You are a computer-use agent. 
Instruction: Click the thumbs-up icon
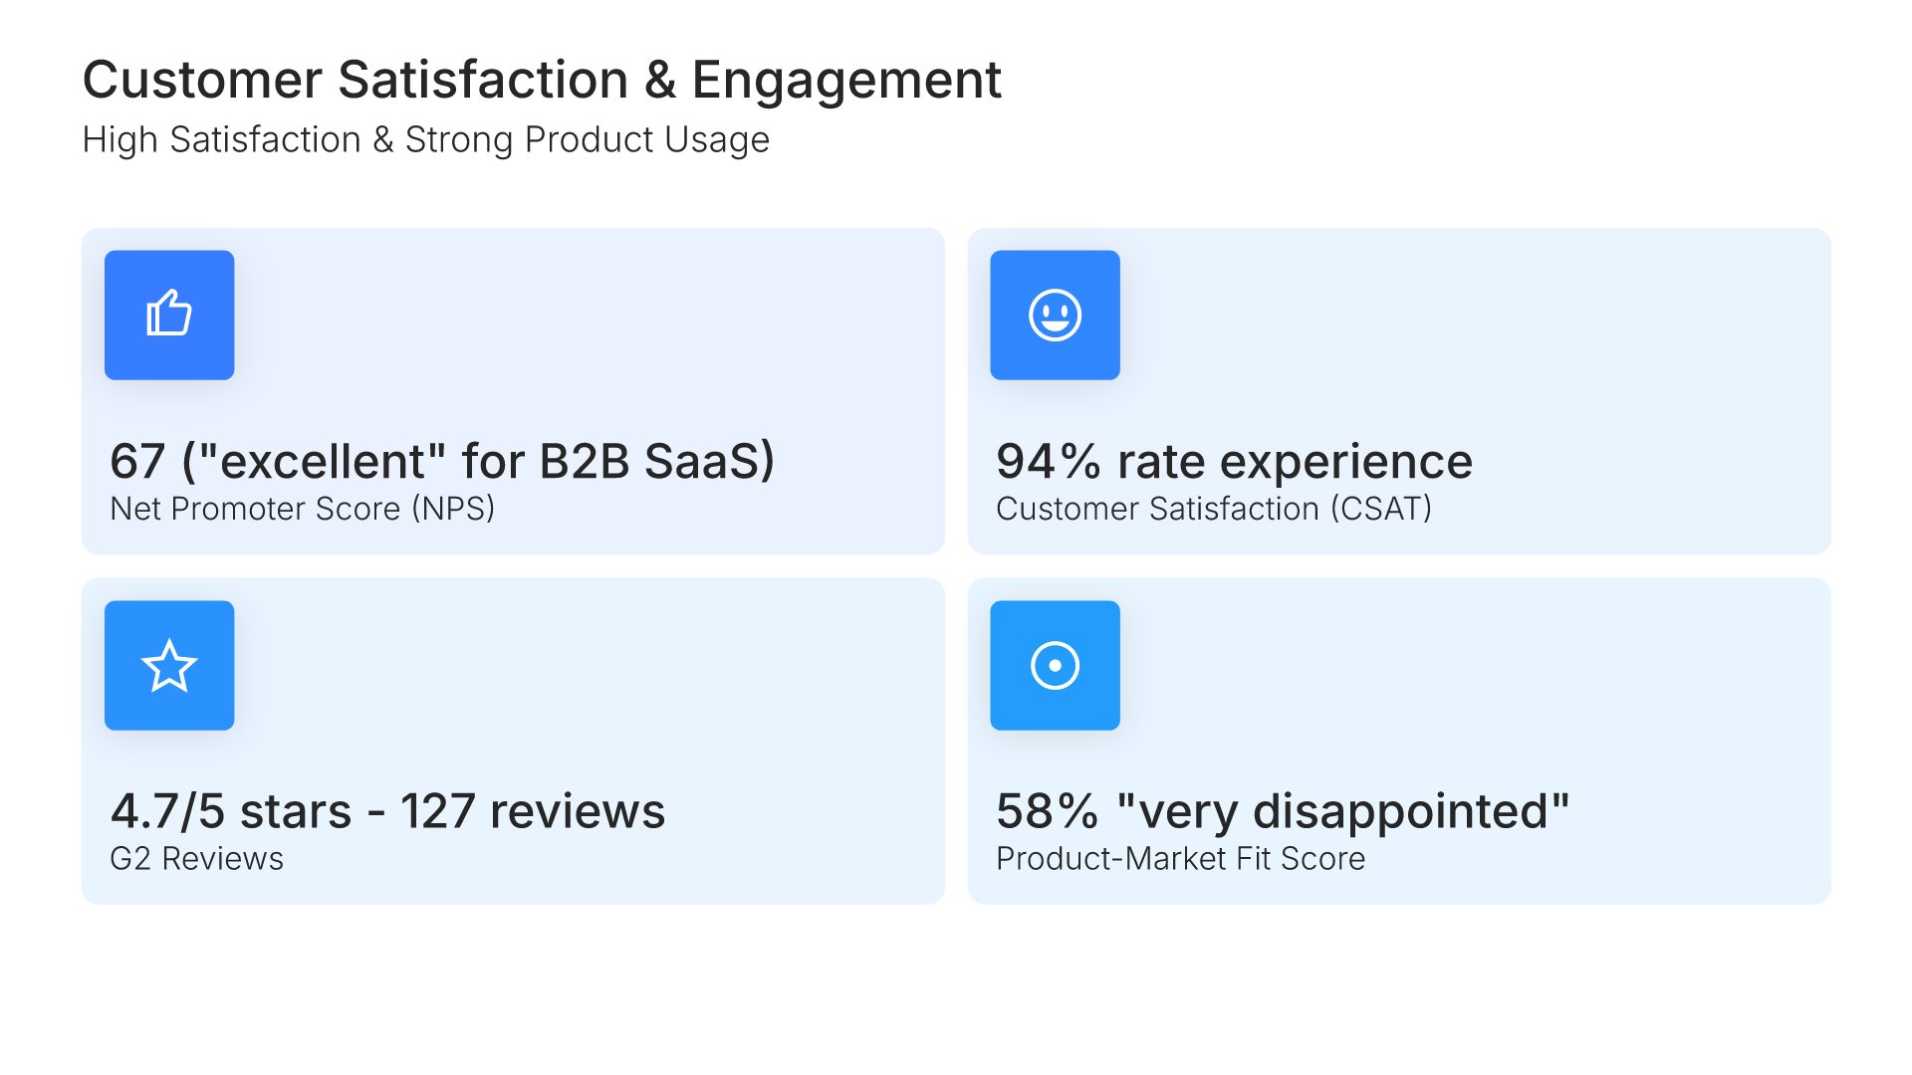point(169,315)
